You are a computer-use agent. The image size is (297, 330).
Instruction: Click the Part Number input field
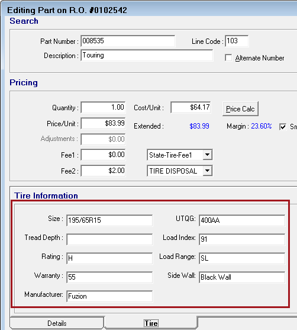[128, 41]
